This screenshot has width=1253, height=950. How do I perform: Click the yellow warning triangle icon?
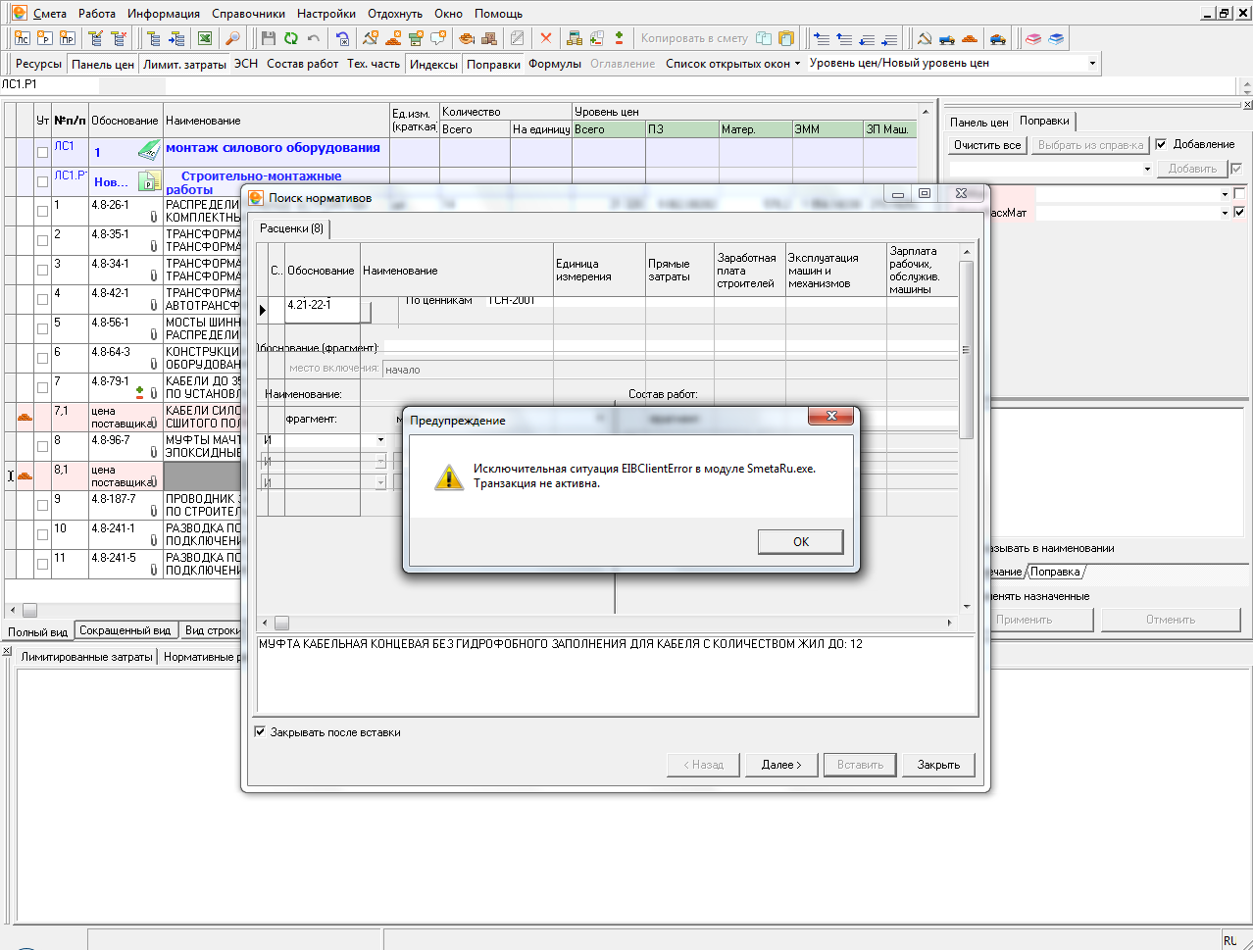tap(449, 476)
